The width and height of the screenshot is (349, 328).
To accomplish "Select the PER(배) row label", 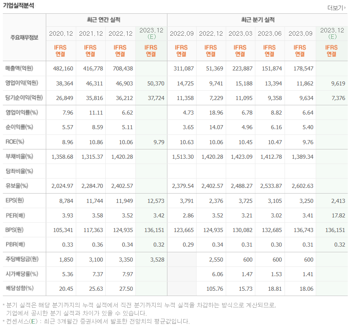I will 15,215.
